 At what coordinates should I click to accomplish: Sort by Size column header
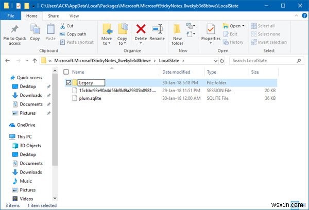pos(255,72)
